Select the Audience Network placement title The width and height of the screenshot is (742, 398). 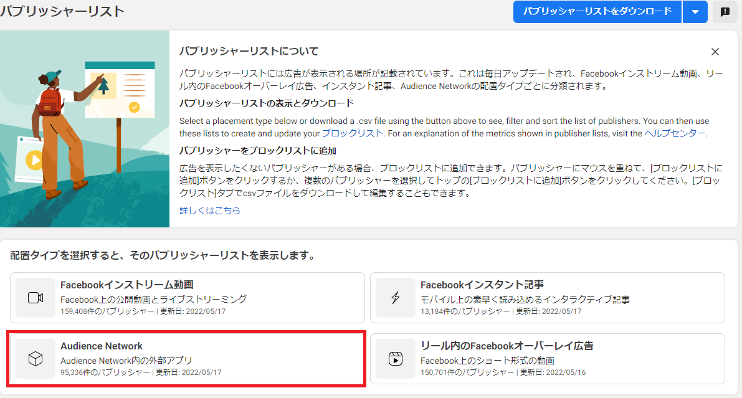[102, 346]
